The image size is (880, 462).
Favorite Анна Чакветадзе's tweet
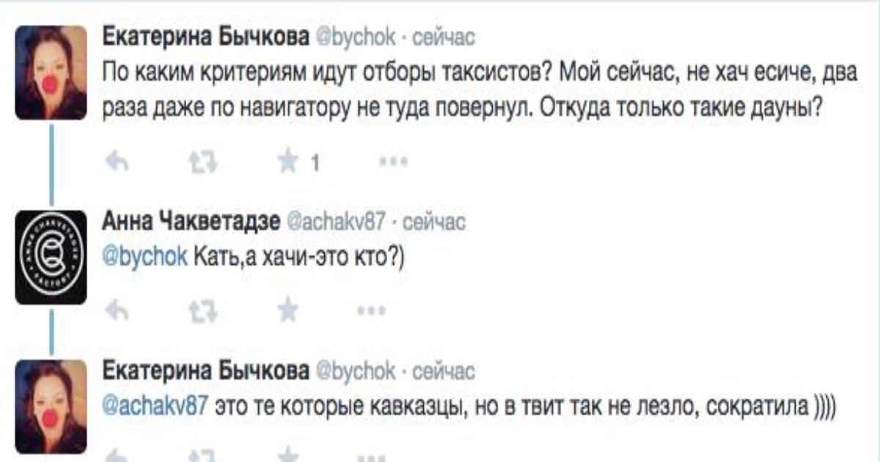tap(288, 311)
